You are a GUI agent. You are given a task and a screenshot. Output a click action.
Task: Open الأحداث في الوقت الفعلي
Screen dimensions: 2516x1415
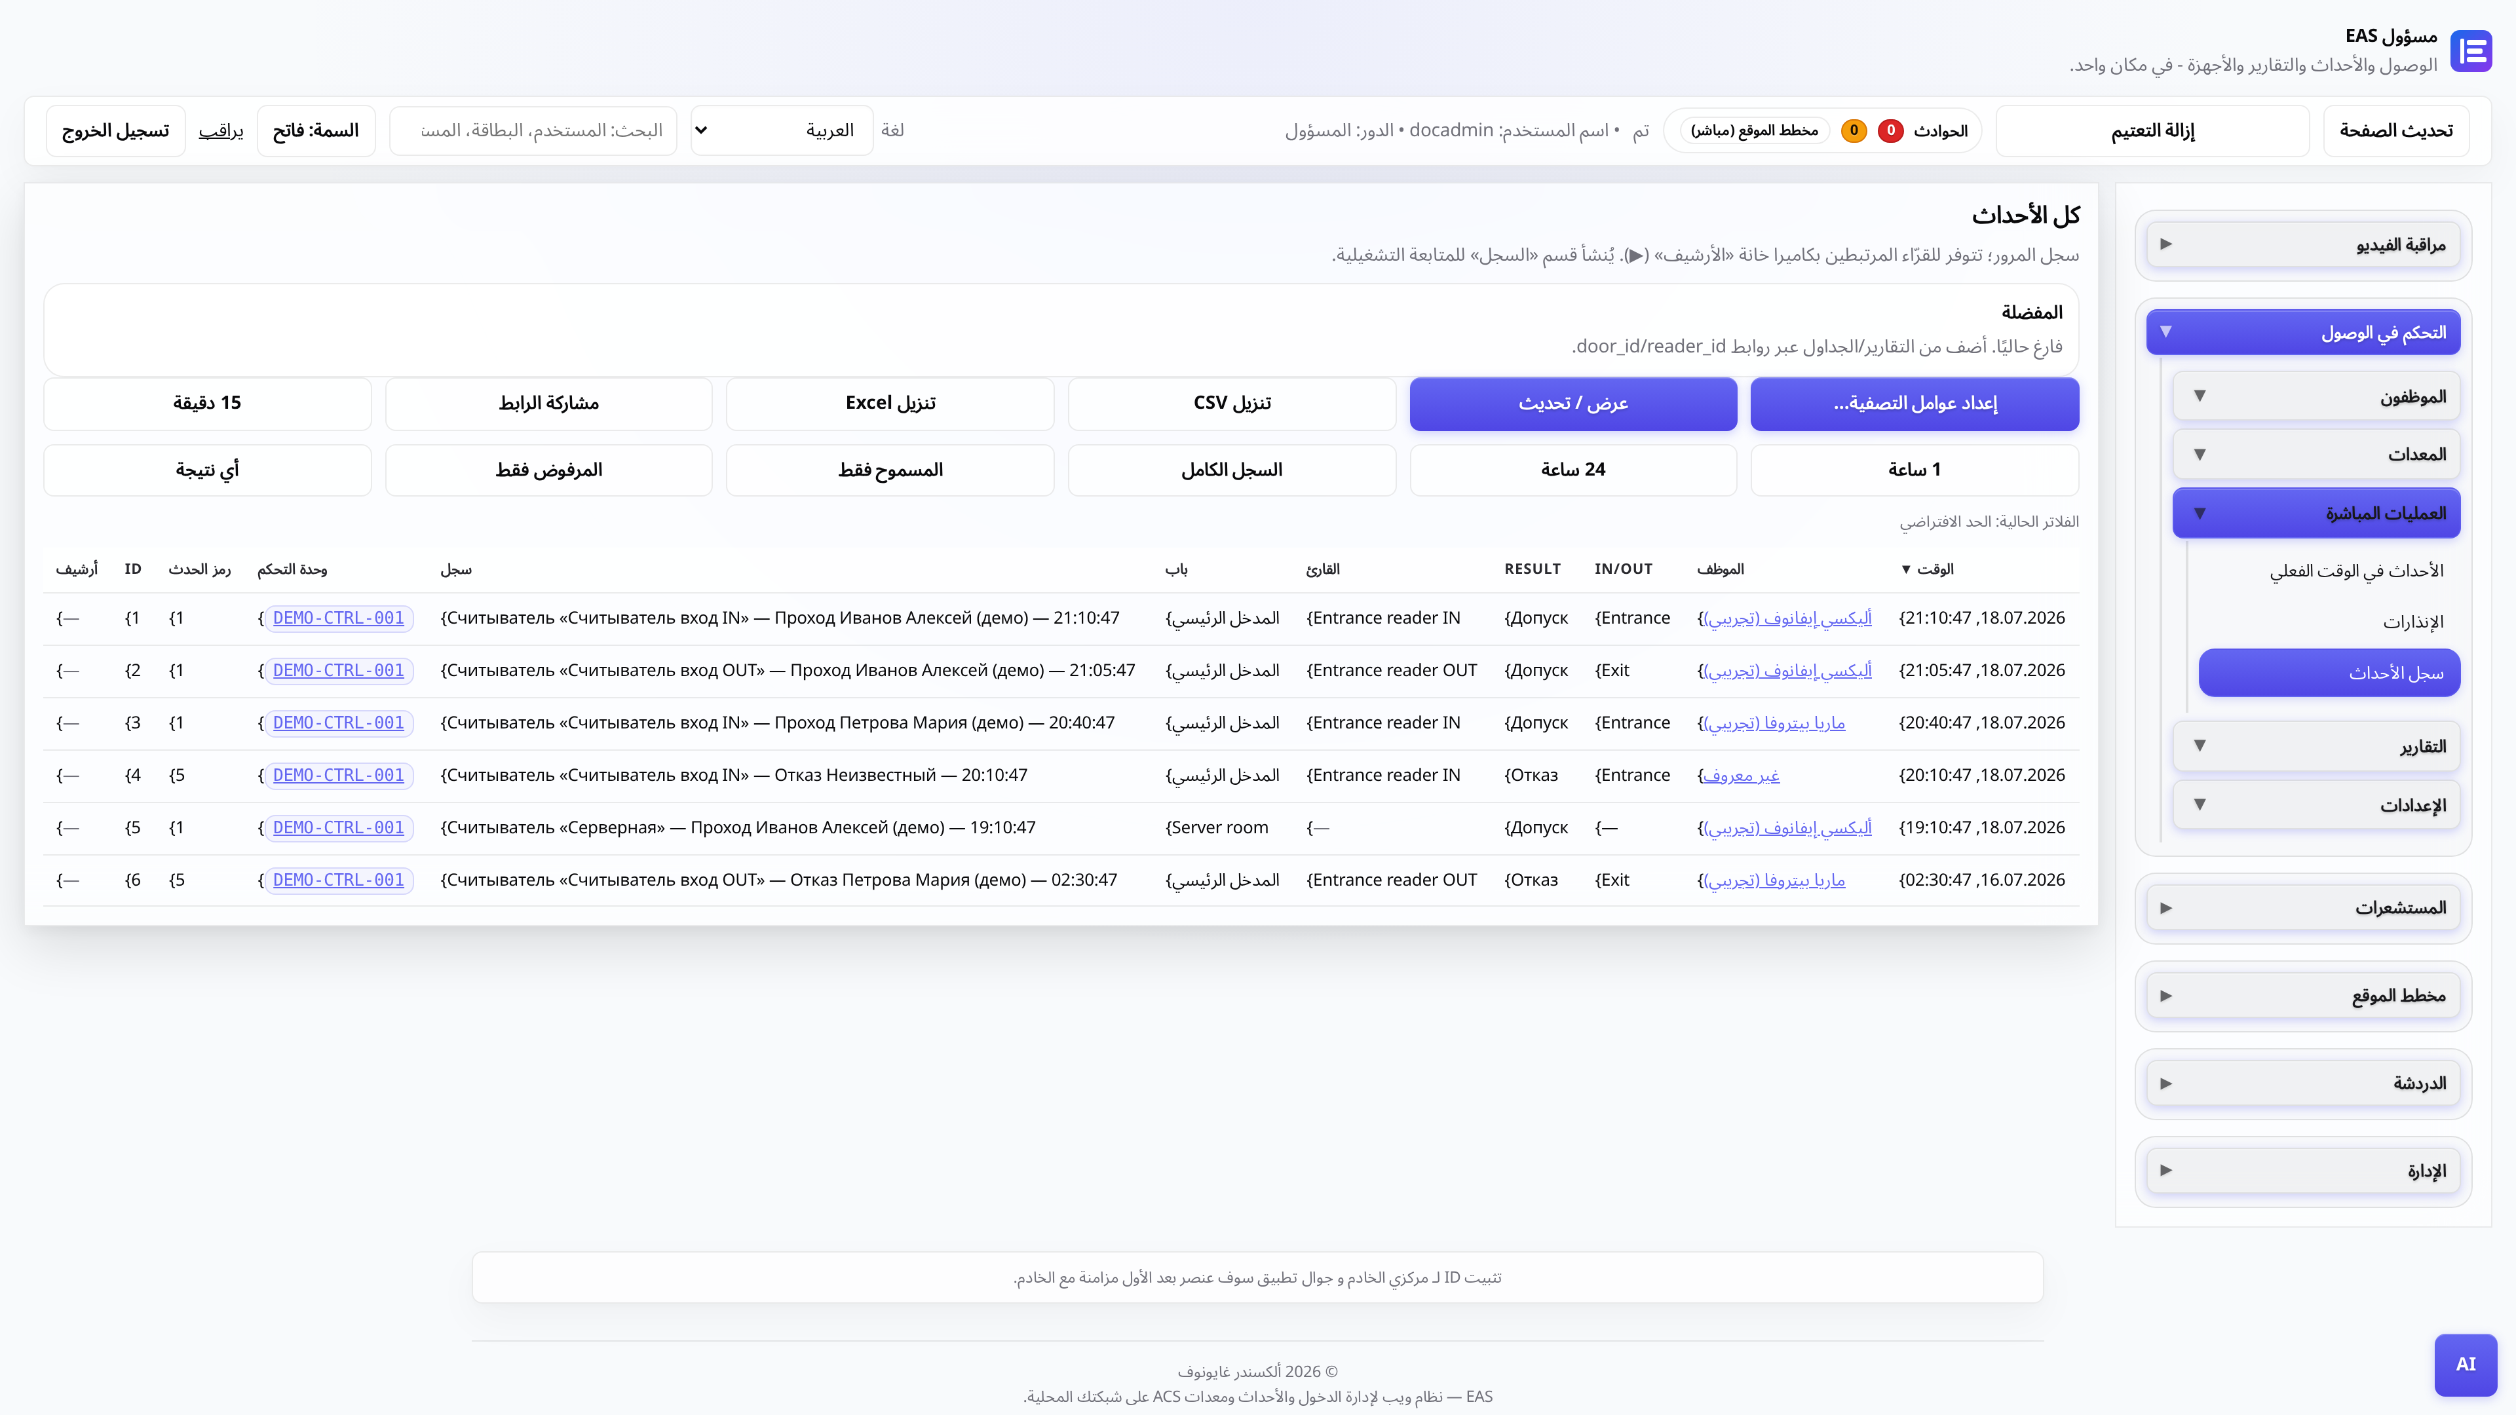[x=2357, y=571]
